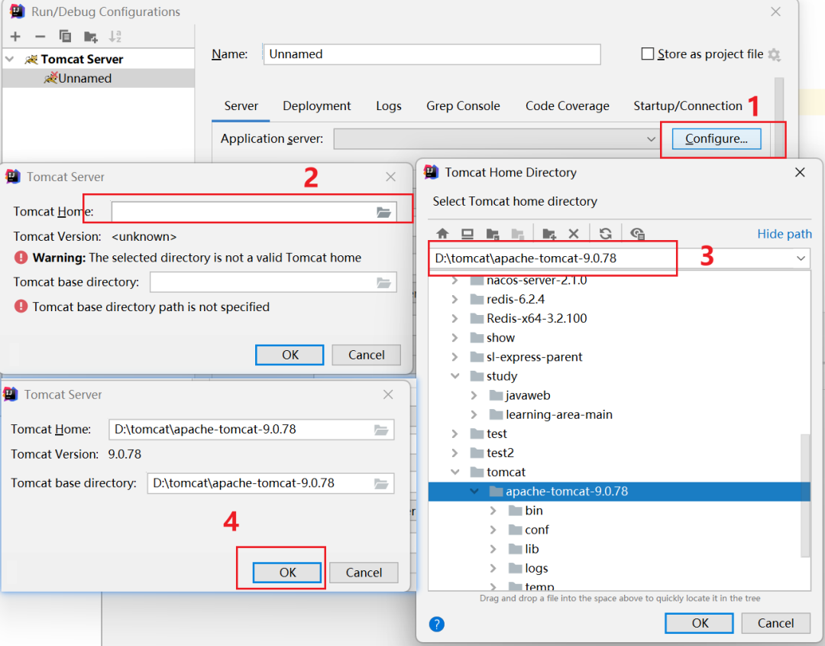Expand the sl-express-parent folder

pos(455,357)
